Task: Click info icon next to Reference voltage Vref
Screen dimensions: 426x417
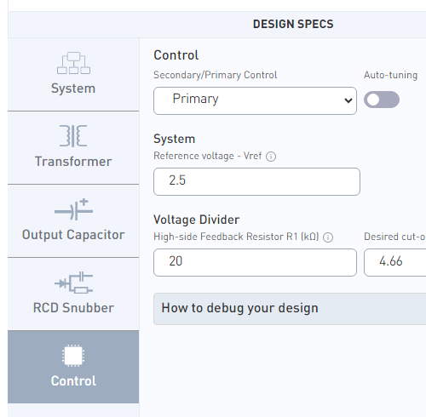Action: click(271, 157)
